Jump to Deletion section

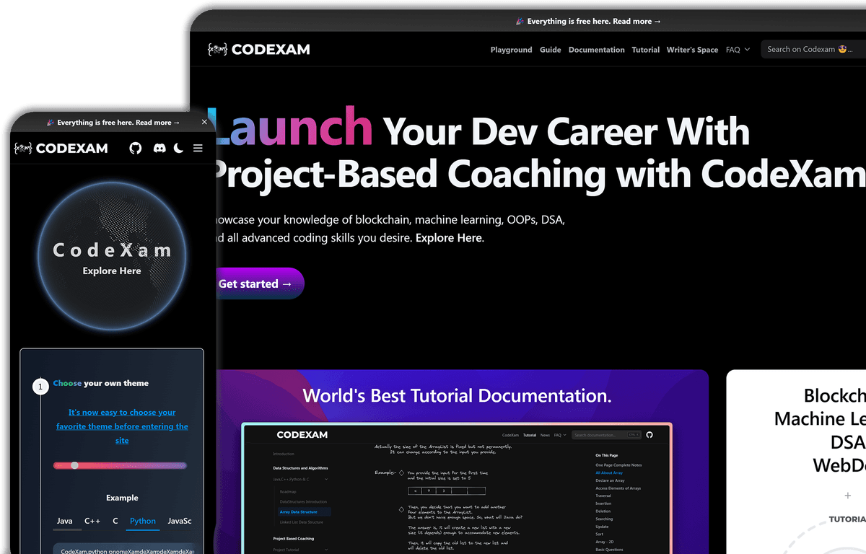(603, 511)
